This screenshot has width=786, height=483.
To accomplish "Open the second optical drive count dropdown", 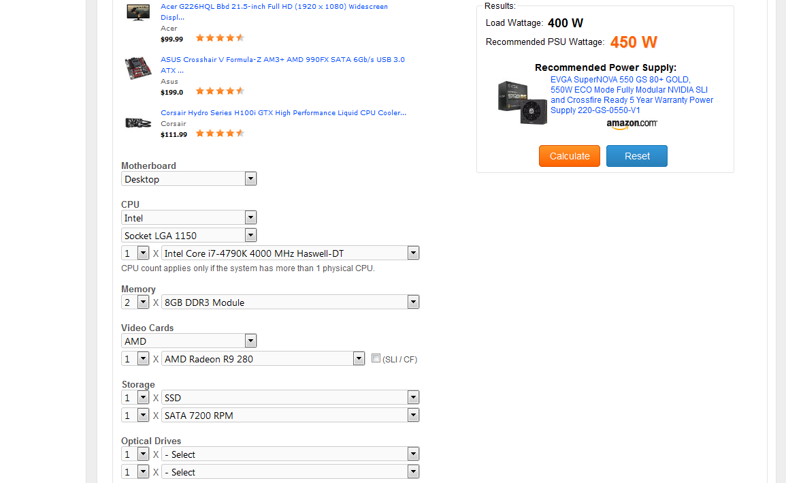I will (x=135, y=471).
